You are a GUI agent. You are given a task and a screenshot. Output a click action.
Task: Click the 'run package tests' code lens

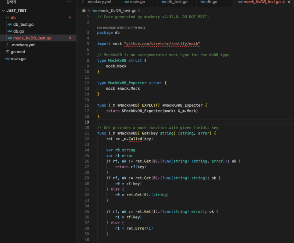coord(110,27)
